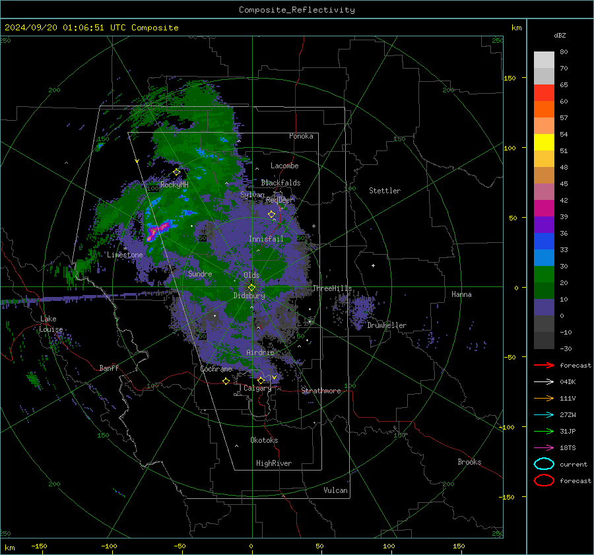594x555 pixels.
Task: Select the purple 39 dBZ color swatch
Action: [x=544, y=224]
